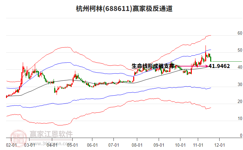Click the 生命线形成强支撑 annotation text
The width and height of the screenshot is (243, 150).
pos(153,66)
